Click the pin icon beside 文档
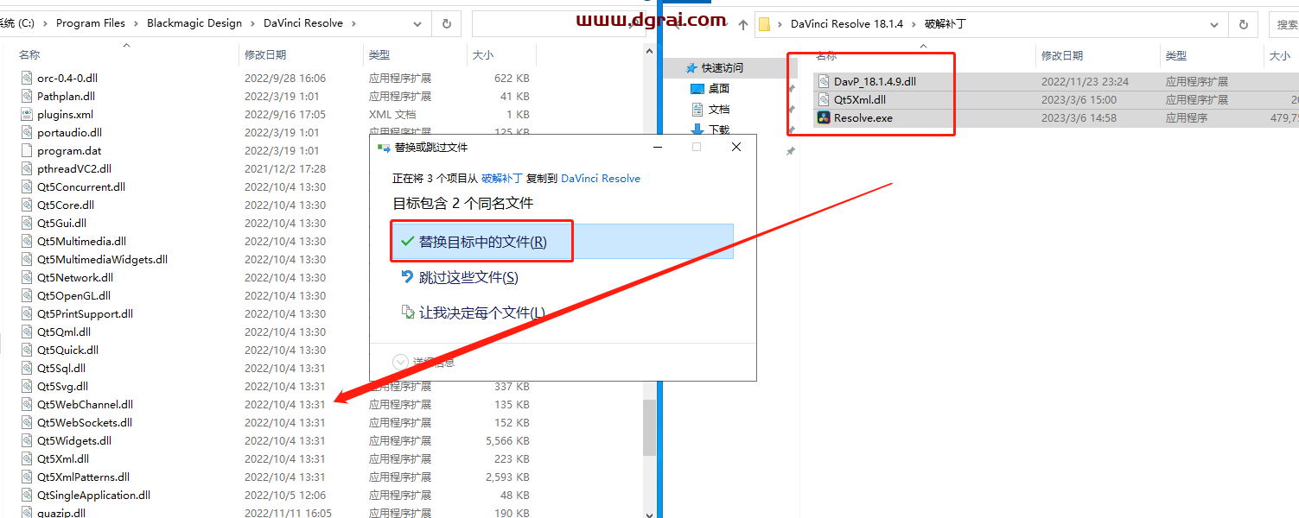 [790, 110]
